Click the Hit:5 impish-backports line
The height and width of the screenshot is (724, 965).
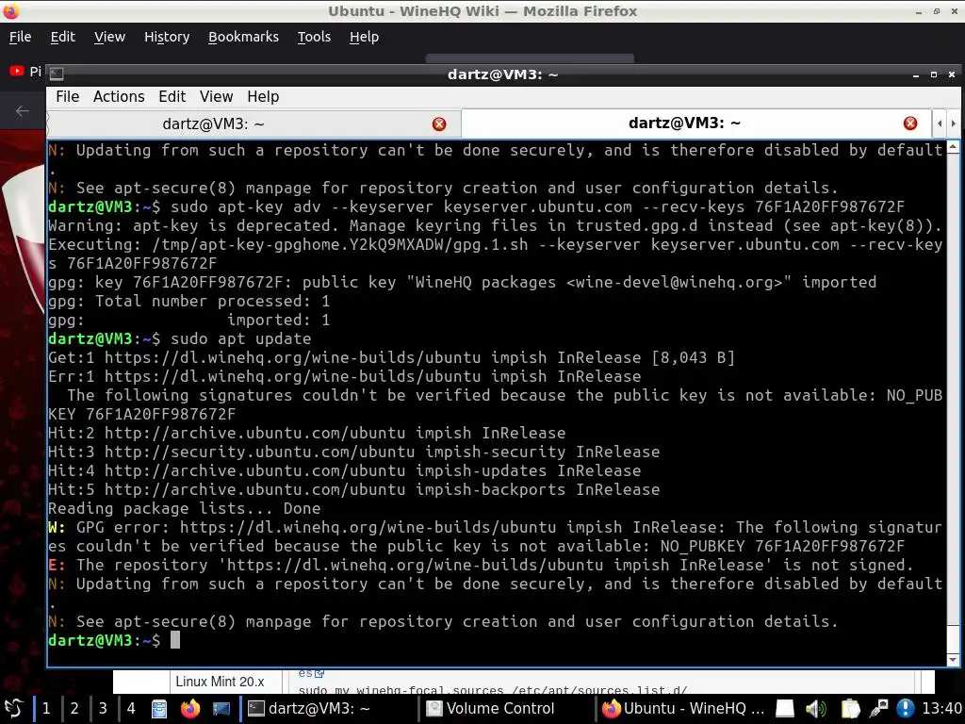click(354, 489)
